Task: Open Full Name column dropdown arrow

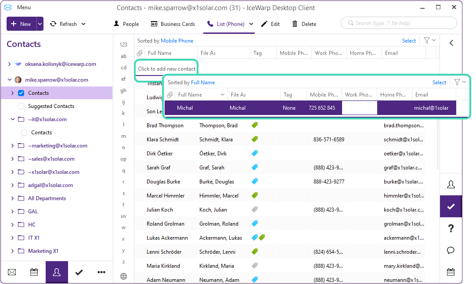Action: (223, 95)
